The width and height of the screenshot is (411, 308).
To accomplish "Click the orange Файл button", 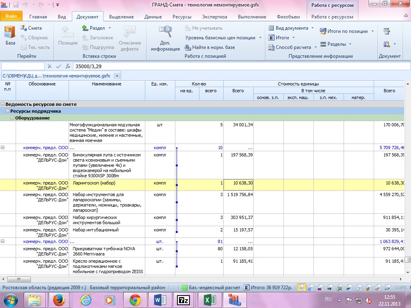I will point(11,17).
